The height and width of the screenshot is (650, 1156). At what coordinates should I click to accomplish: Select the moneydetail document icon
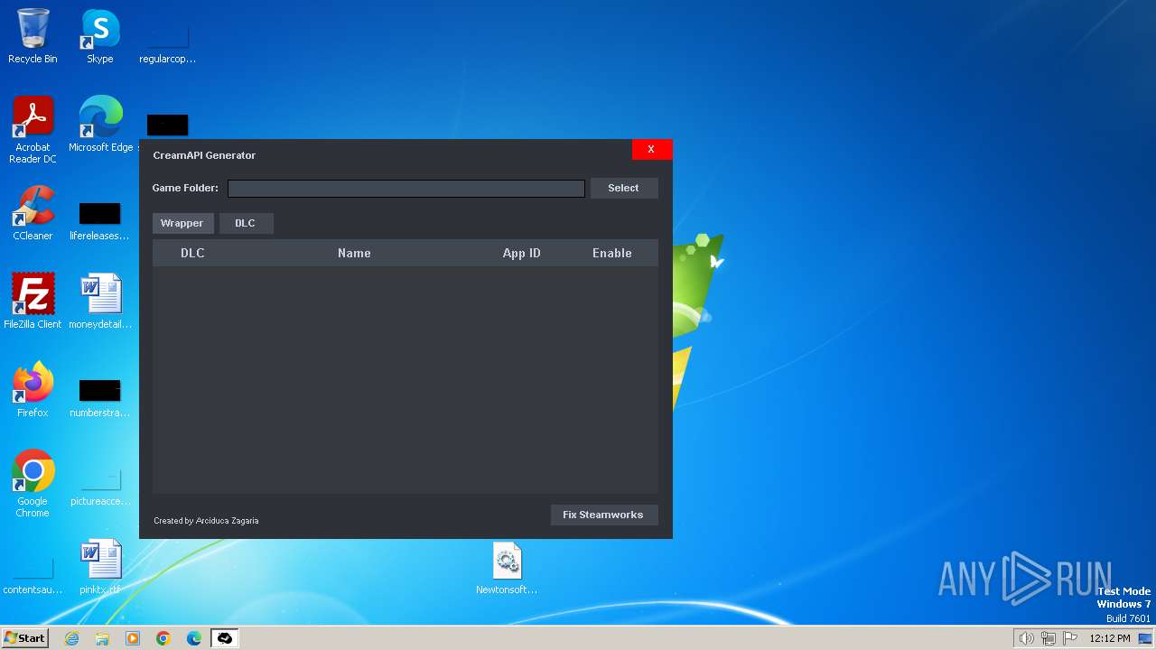[100, 302]
